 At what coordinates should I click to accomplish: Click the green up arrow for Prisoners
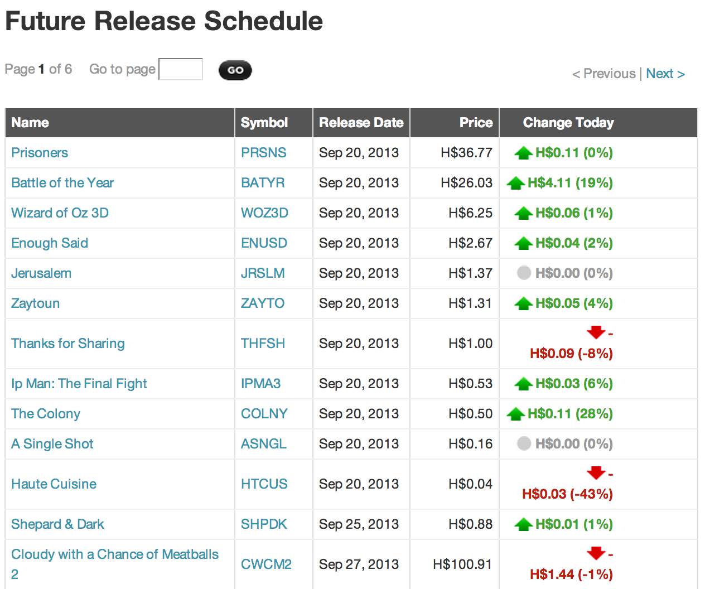tap(523, 153)
